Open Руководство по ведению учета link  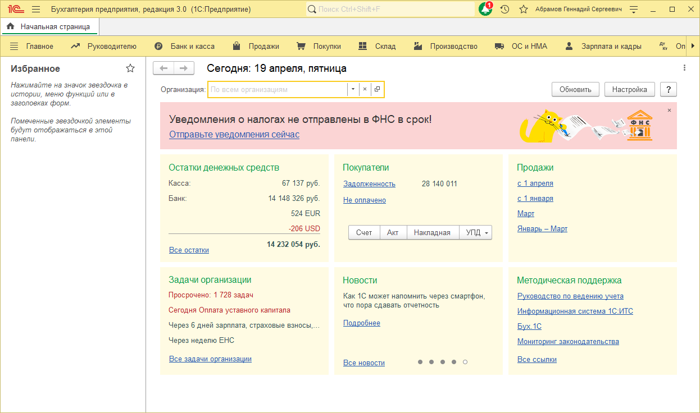pos(570,296)
